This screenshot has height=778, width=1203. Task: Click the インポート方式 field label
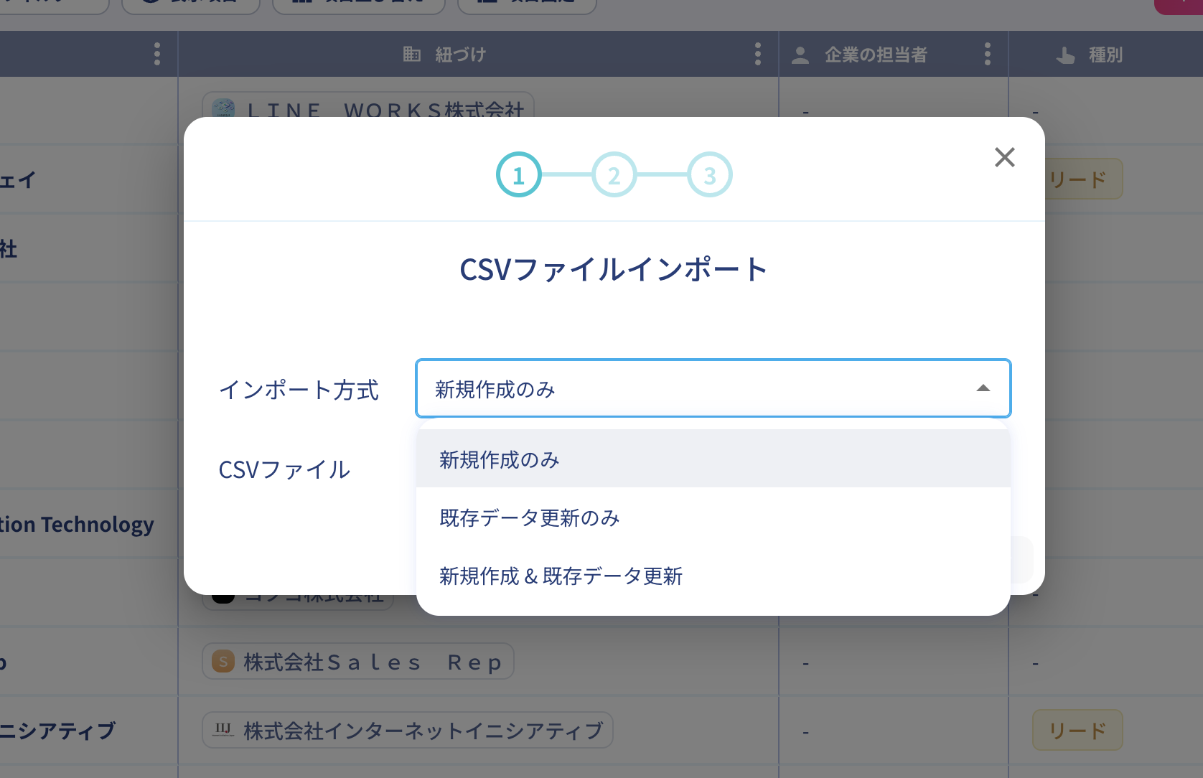299,390
